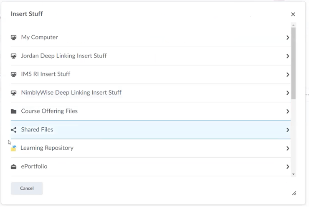Screen dimensions: 309x207
Task: Click the Shared Files share icon
Action: point(14,130)
